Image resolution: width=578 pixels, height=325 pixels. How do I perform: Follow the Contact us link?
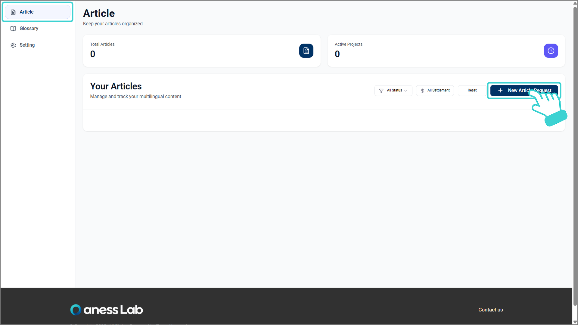point(490,310)
